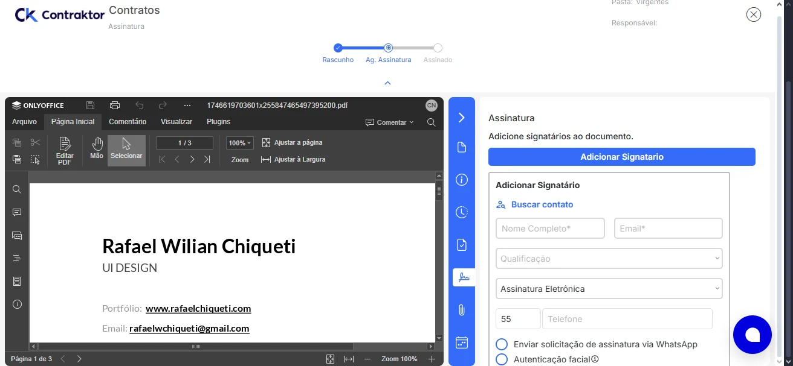This screenshot has width=793, height=366.
Task: Expand the Assinatura Eletrônica dropdown
Action: [609, 289]
